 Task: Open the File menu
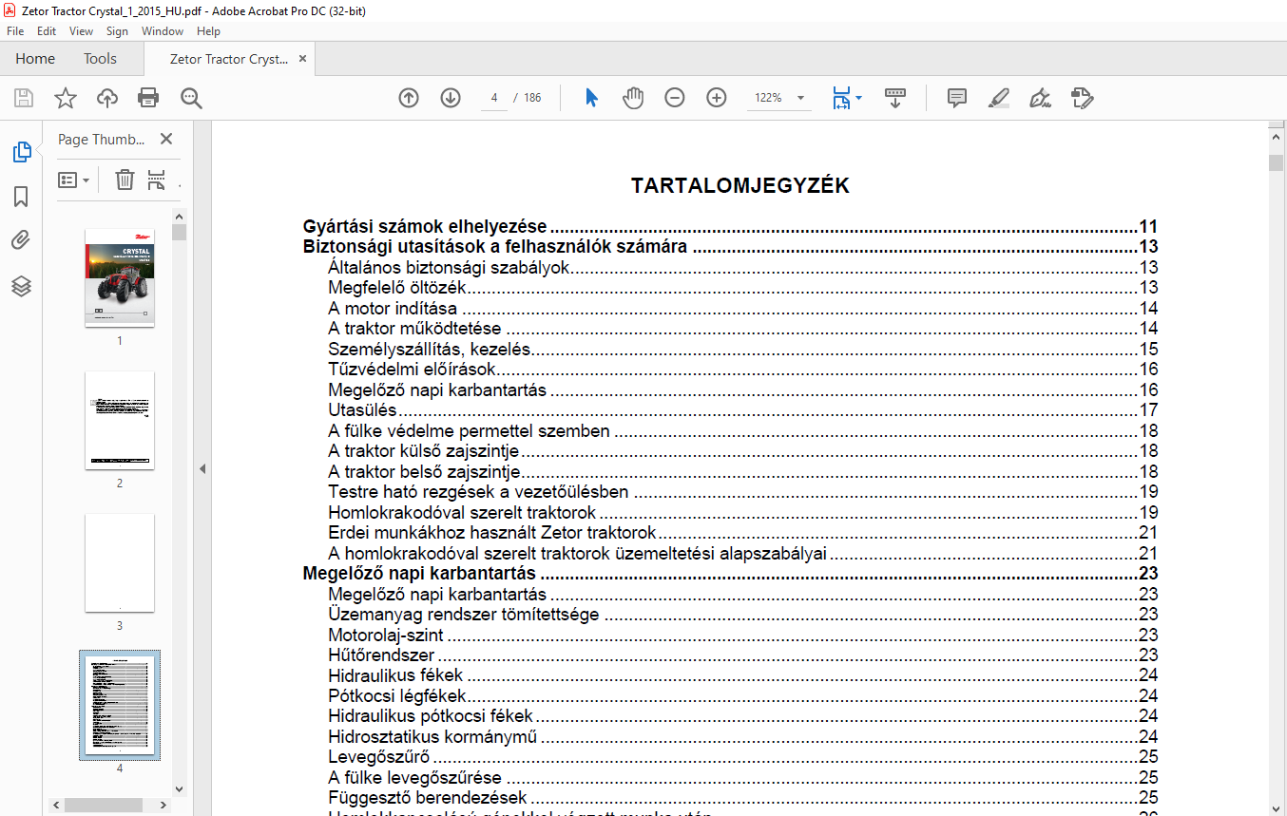(15, 30)
